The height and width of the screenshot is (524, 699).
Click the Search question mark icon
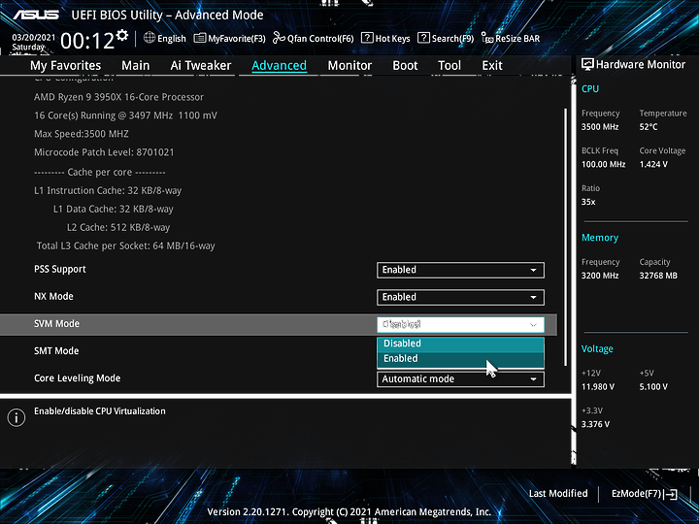coord(423,38)
